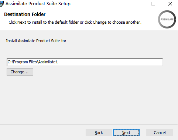Close the Assimilate setup dialog
The width and height of the screenshot is (178, 140).
[170, 4]
